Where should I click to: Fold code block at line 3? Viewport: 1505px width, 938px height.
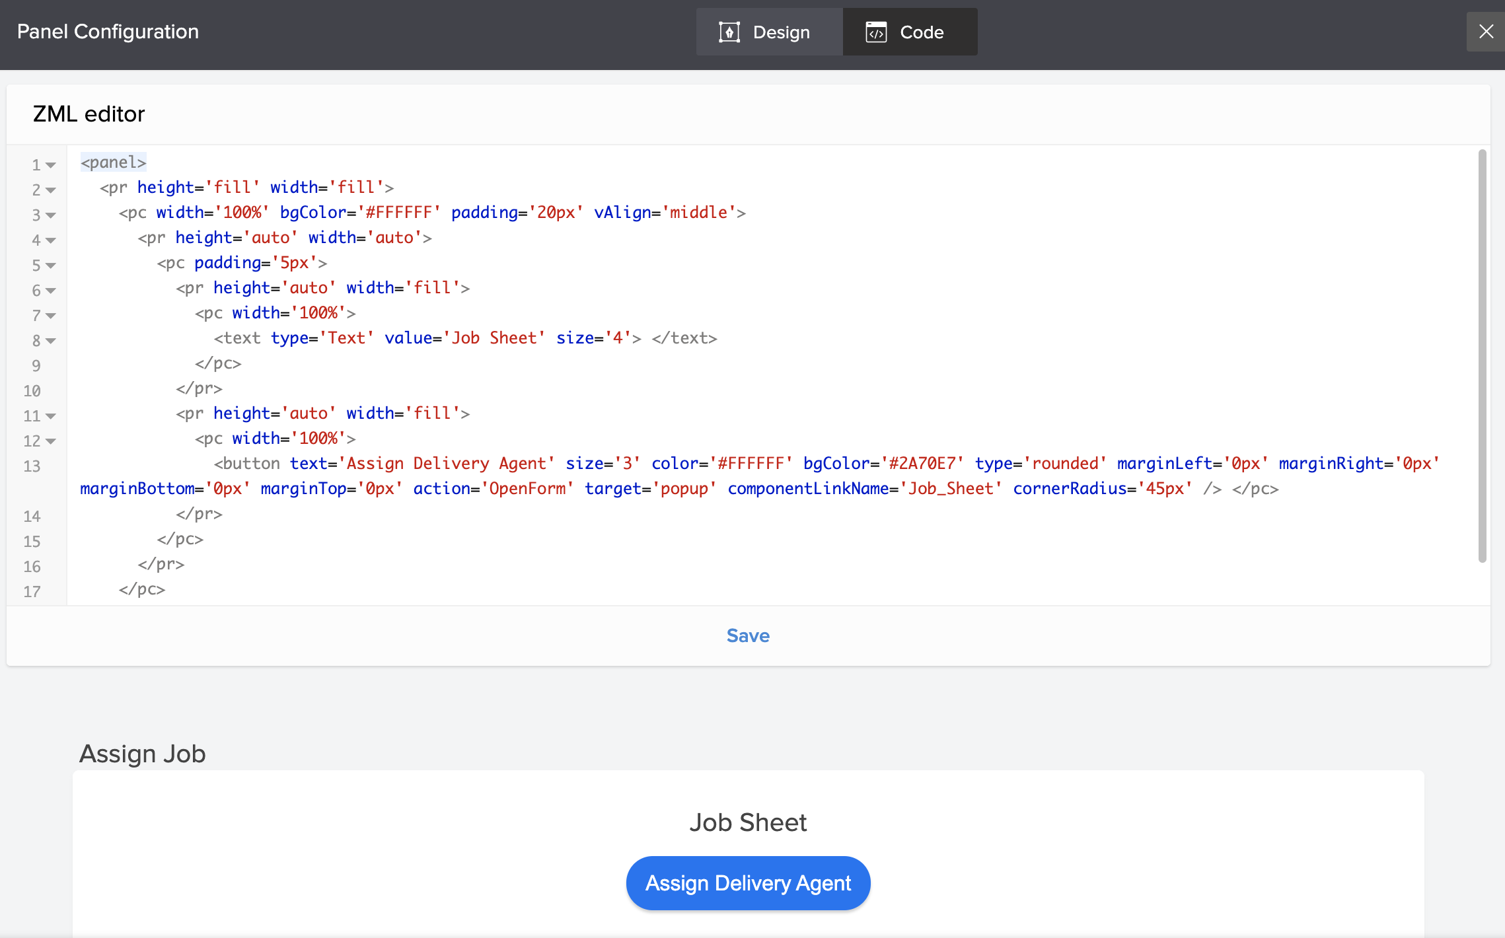click(51, 215)
